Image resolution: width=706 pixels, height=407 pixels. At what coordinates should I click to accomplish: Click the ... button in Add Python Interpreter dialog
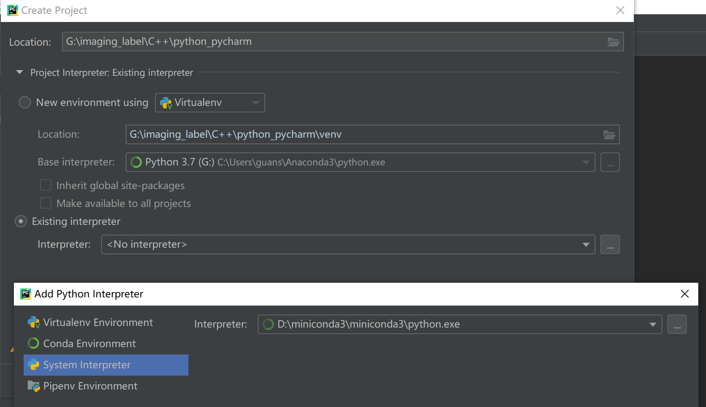677,324
